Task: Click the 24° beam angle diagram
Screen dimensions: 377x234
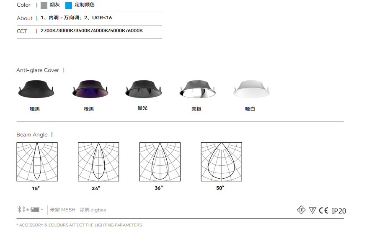Action: (98, 162)
